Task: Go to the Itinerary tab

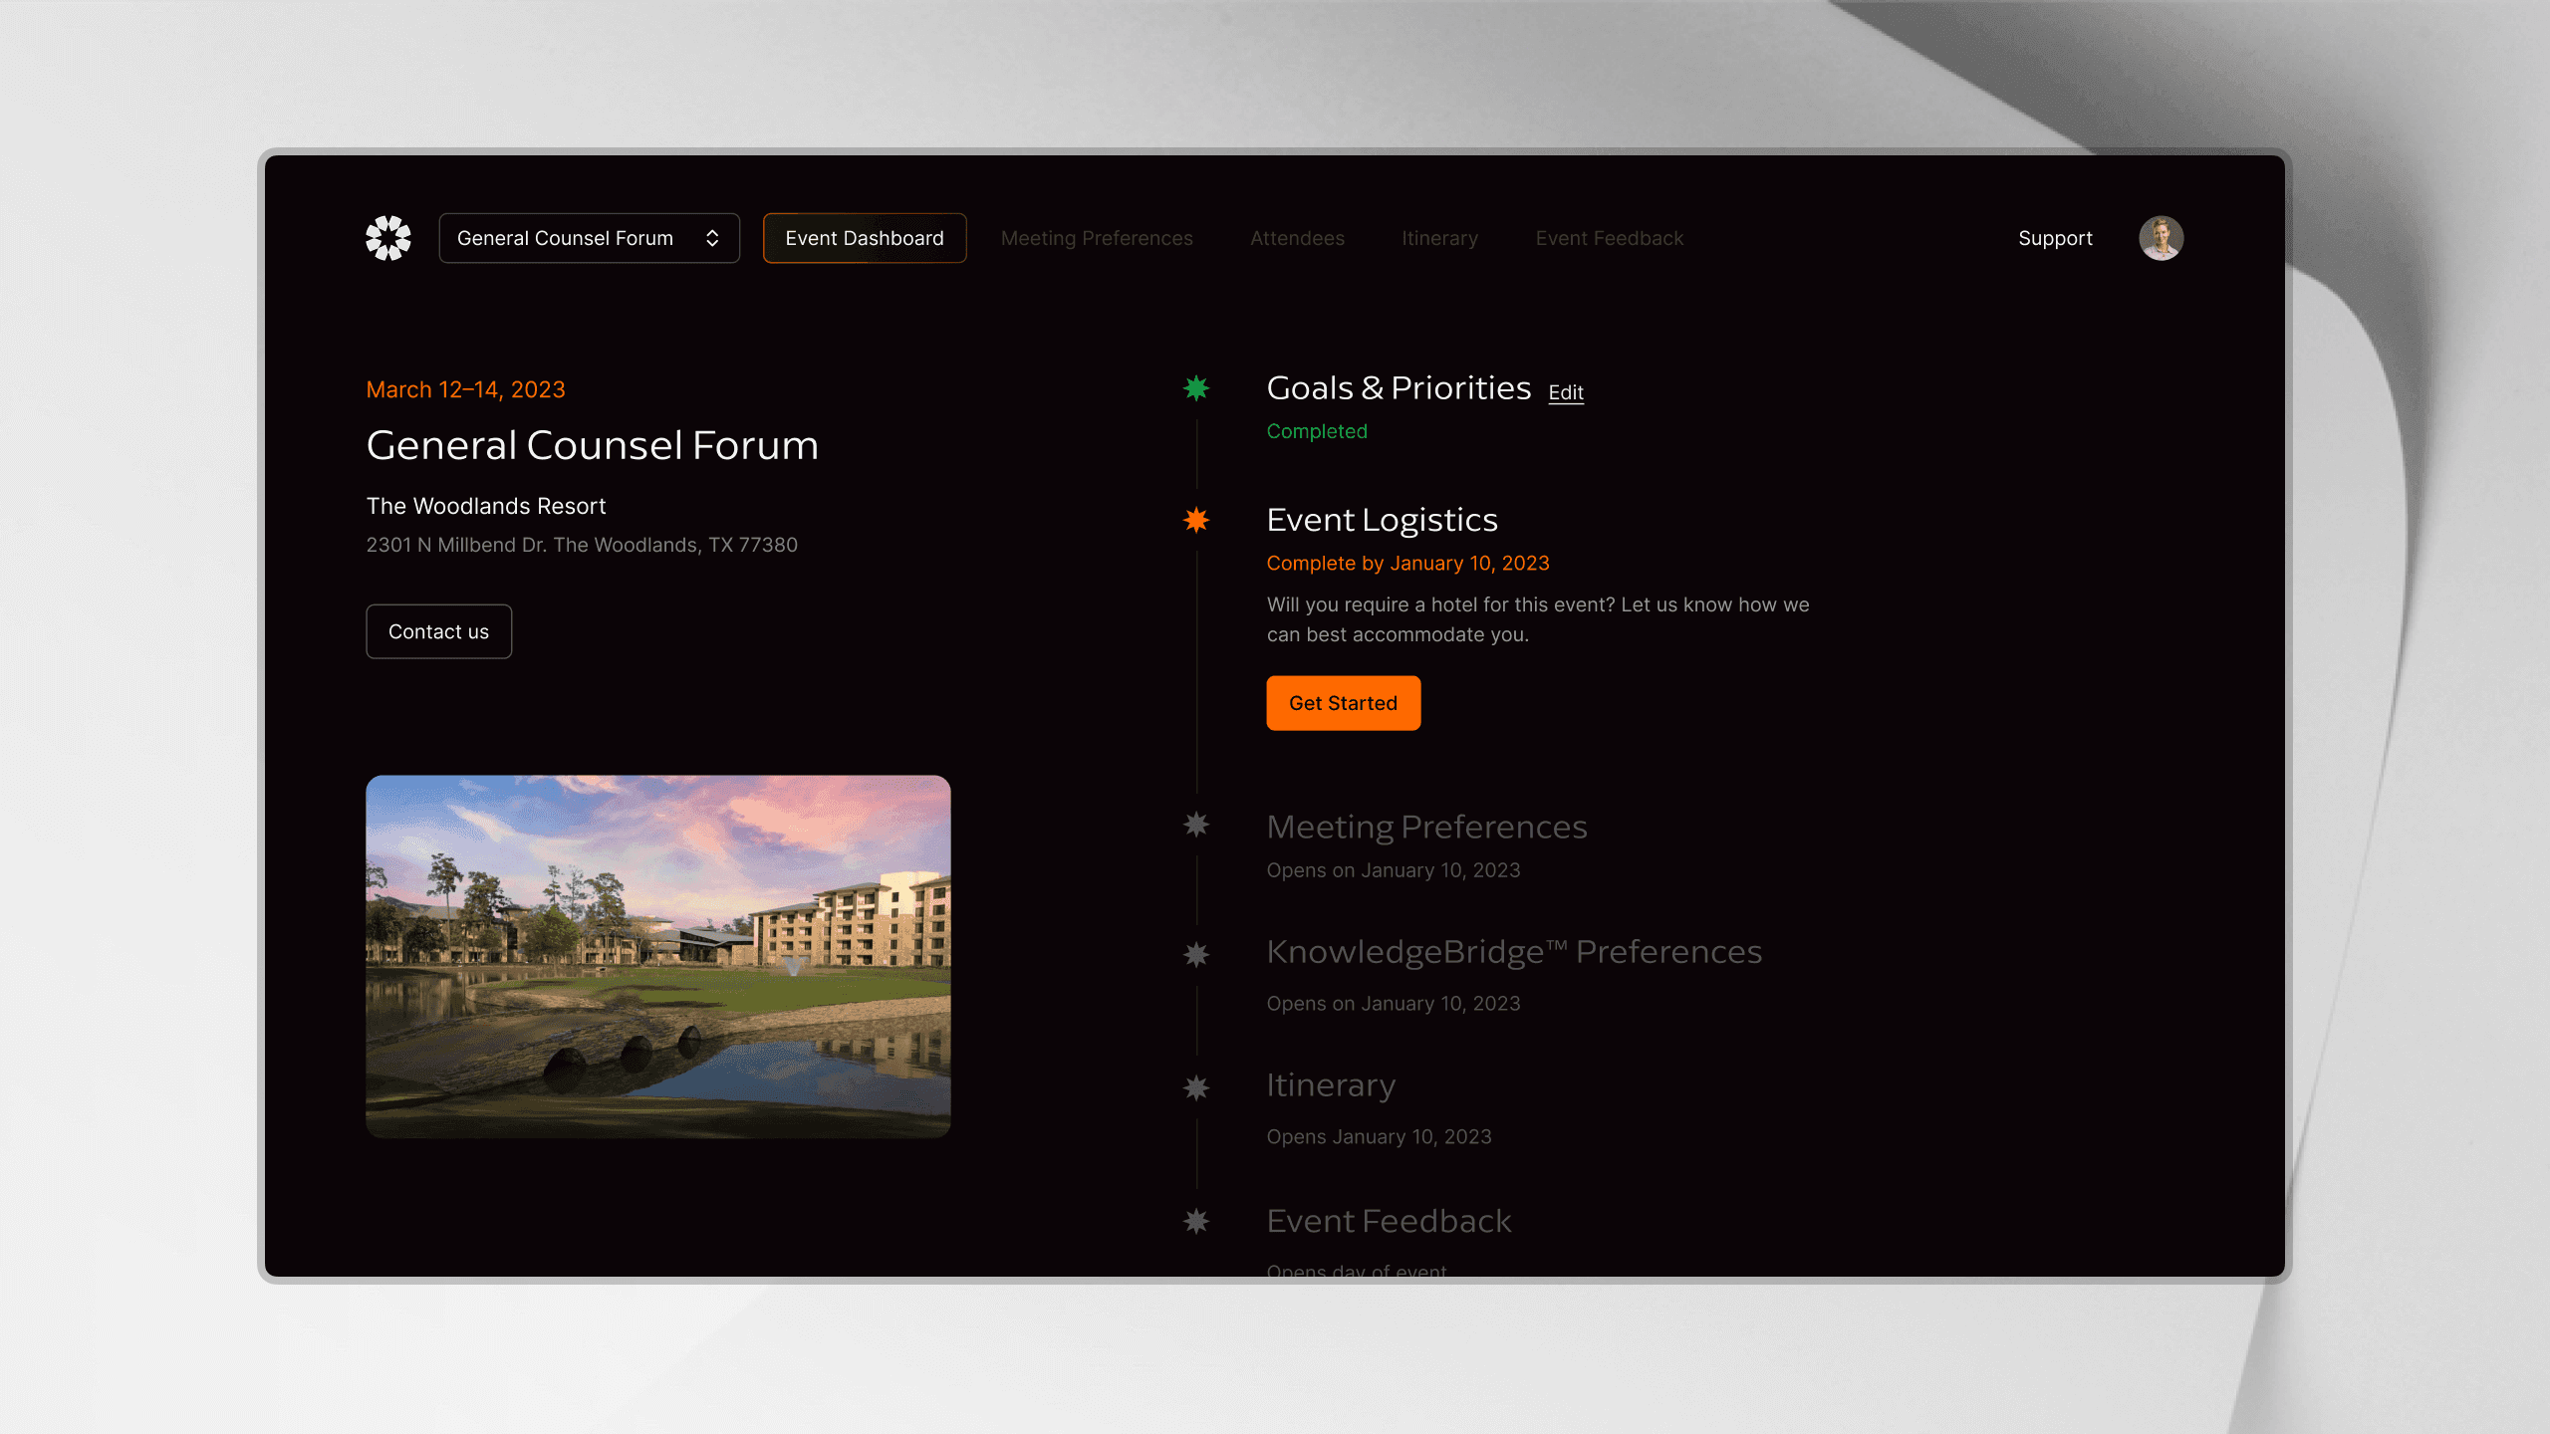Action: pos(1439,238)
